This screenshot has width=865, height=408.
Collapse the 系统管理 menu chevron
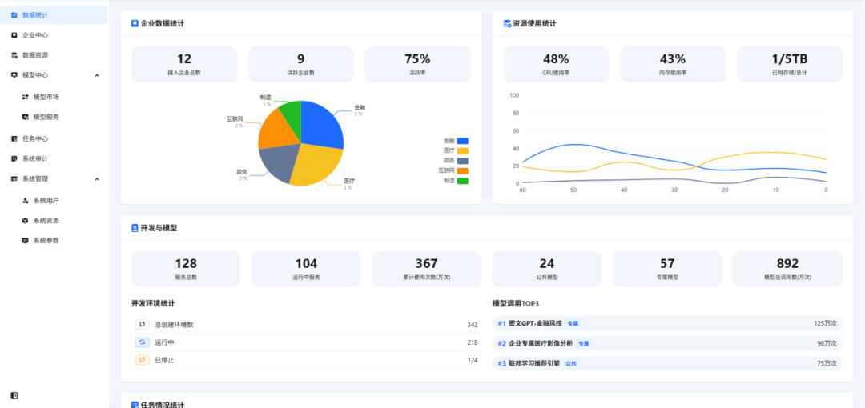point(97,178)
